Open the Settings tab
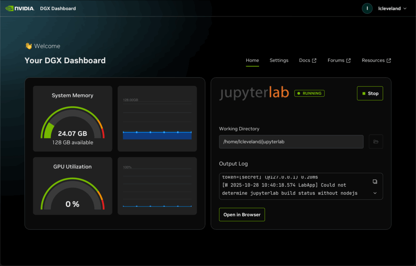 279,60
